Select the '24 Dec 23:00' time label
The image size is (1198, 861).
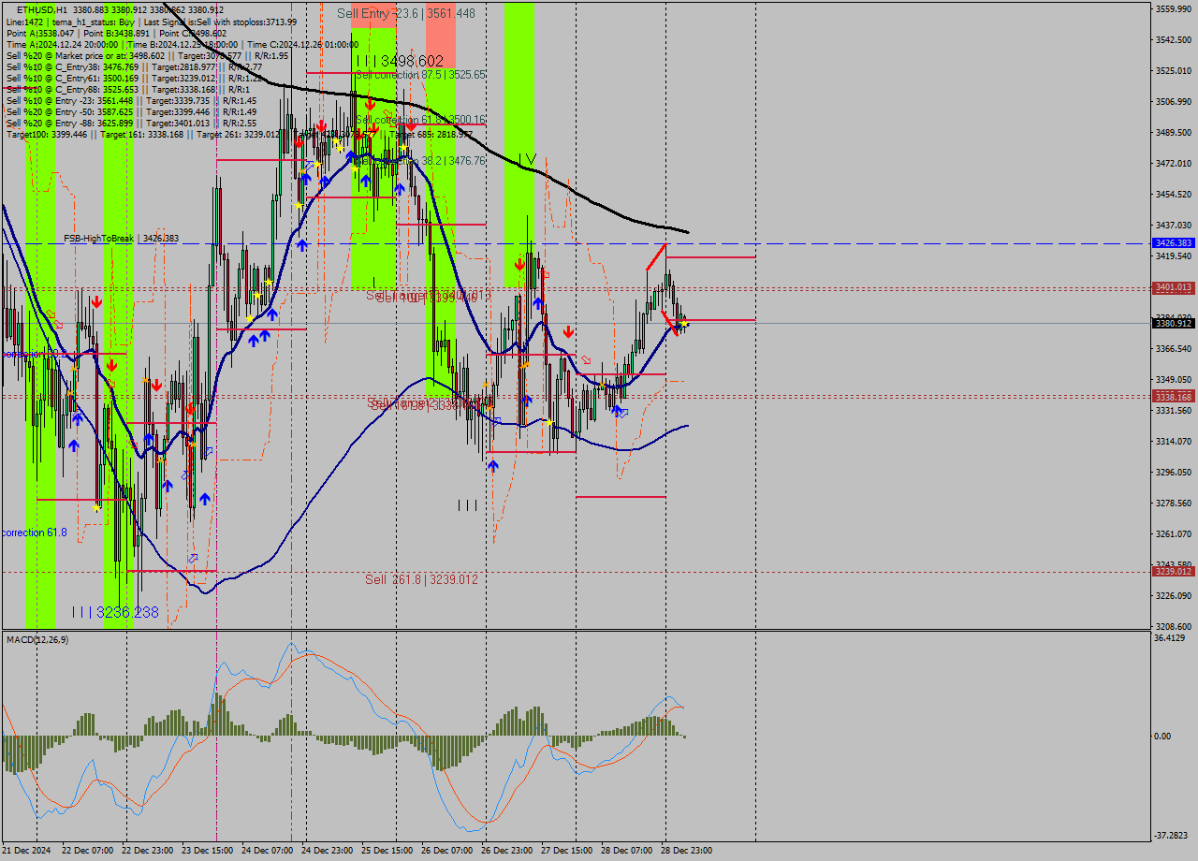click(x=328, y=851)
